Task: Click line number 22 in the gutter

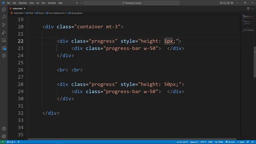Action: tap(20, 41)
